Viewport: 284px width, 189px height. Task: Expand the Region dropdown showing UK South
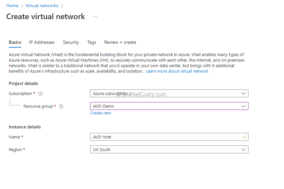(169, 149)
